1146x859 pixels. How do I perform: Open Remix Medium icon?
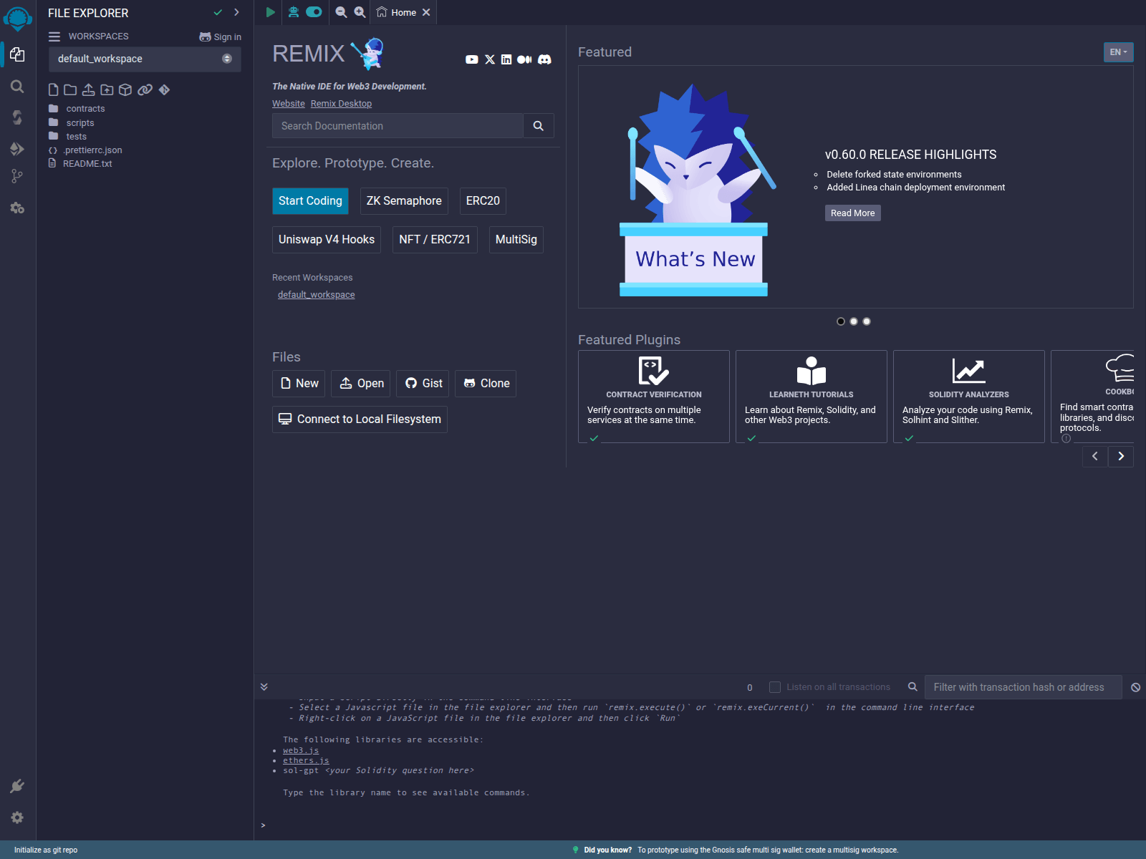(524, 59)
